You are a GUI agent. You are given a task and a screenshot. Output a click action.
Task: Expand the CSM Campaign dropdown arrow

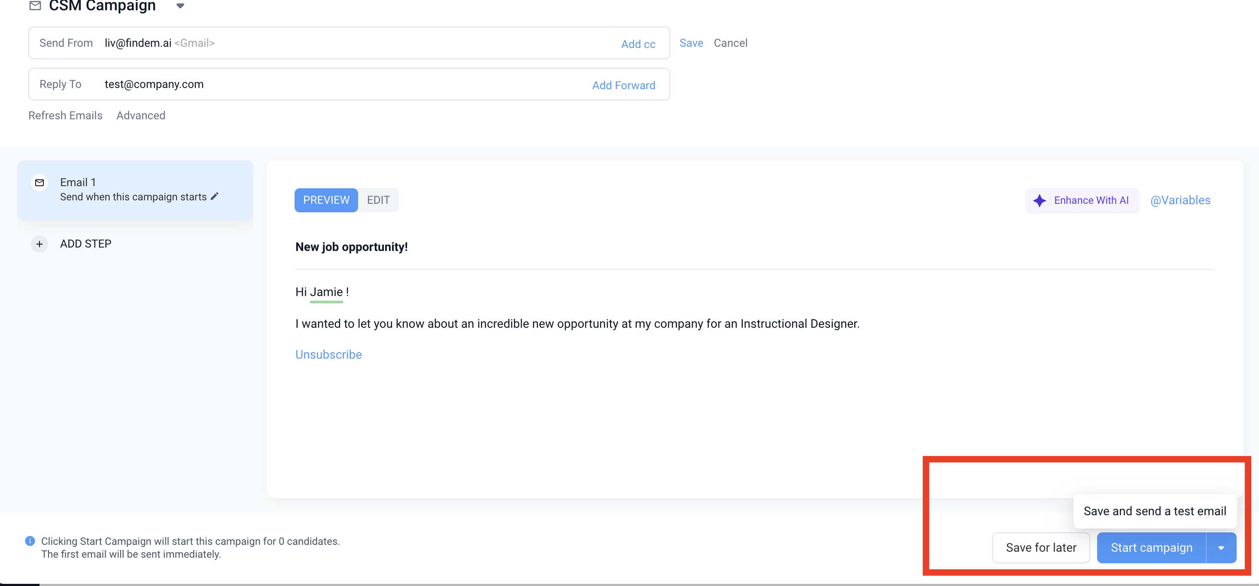180,6
